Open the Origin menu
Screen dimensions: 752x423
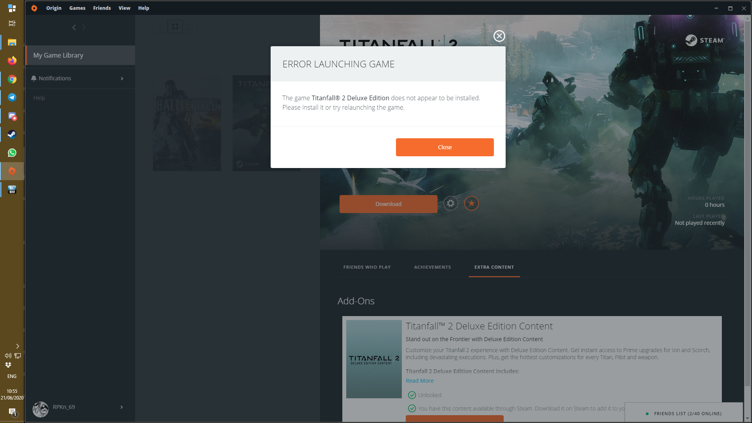tap(54, 8)
